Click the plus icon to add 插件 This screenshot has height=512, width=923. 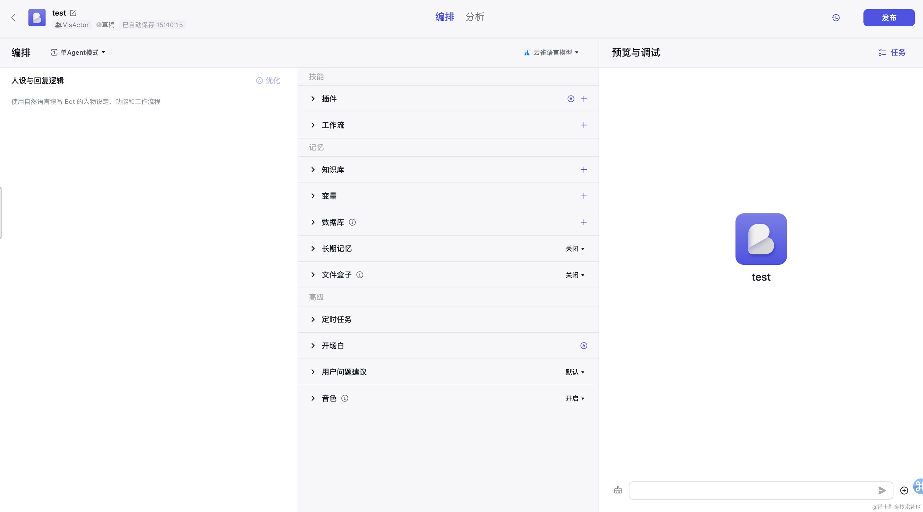[584, 99]
